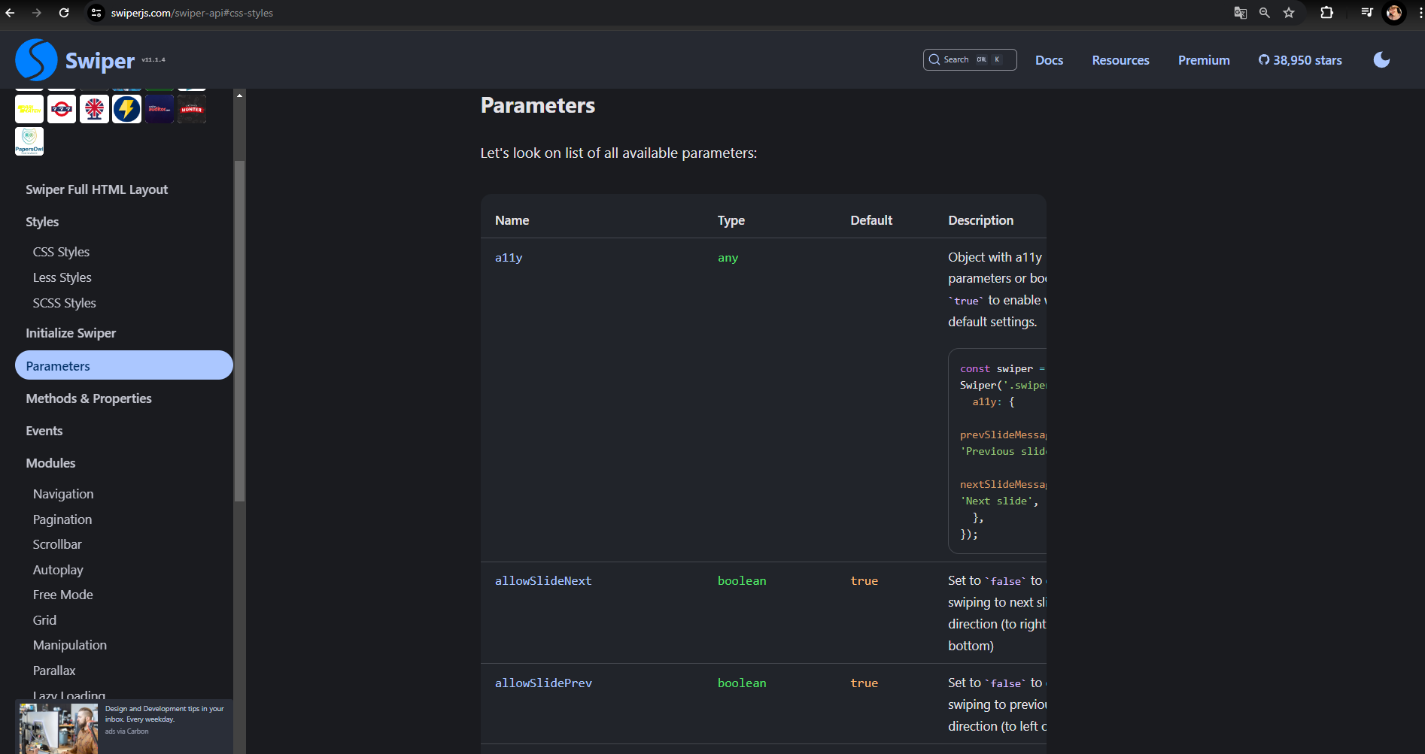
Task: Open the Resources menu
Action: (1120, 60)
